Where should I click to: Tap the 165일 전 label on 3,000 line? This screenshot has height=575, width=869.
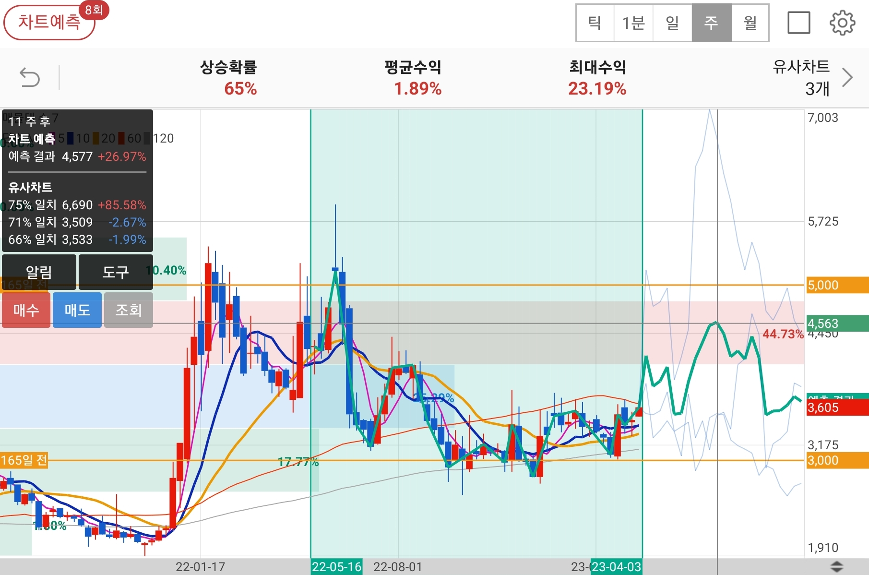(x=24, y=460)
